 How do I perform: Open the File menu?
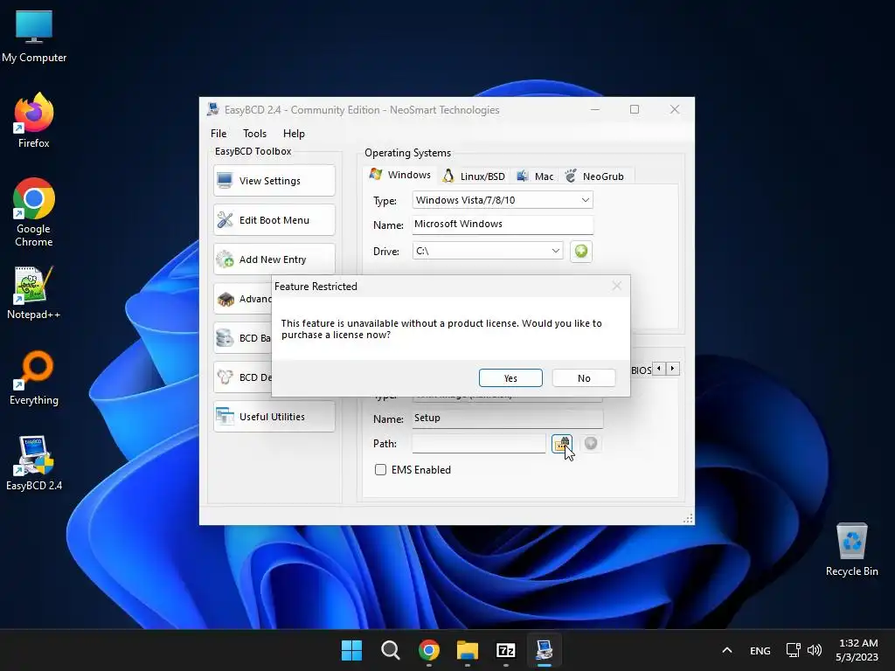[218, 133]
